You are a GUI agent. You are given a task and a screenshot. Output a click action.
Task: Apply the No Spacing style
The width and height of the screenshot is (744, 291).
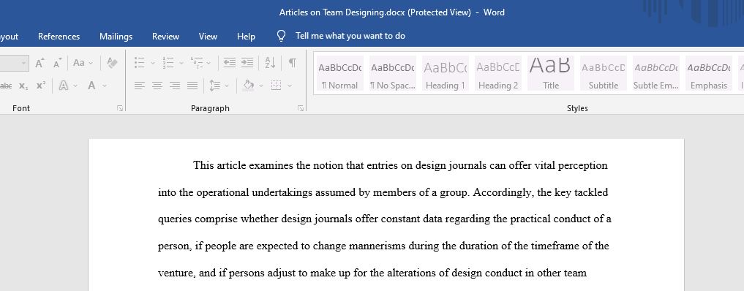coord(392,73)
